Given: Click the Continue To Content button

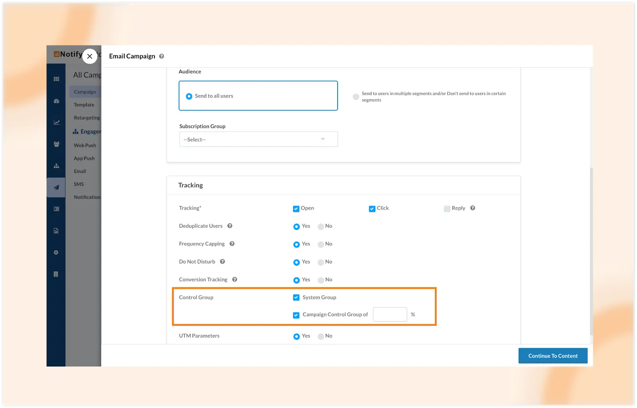Looking at the screenshot, I should [553, 356].
